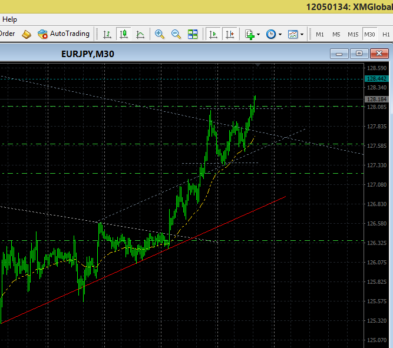Image resolution: width=393 pixels, height=348 pixels.
Task: Click the Indicators list icon
Action: [250, 34]
